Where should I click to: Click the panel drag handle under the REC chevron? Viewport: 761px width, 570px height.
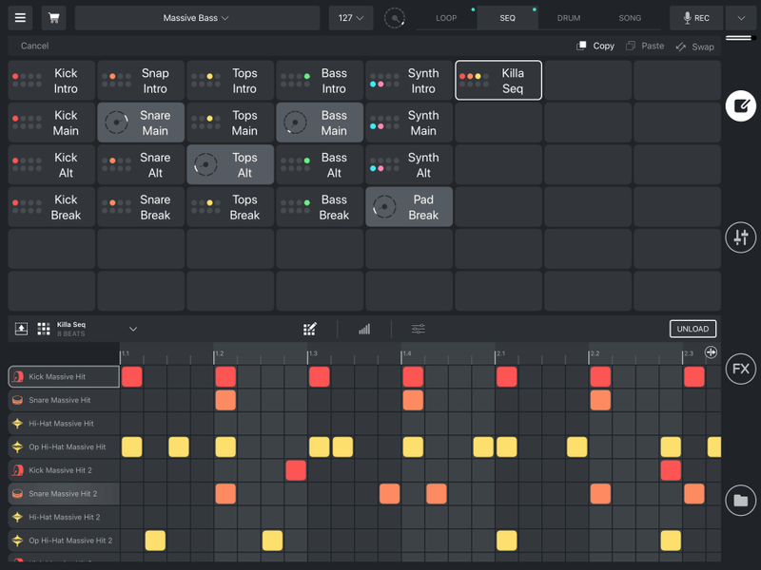(x=741, y=38)
